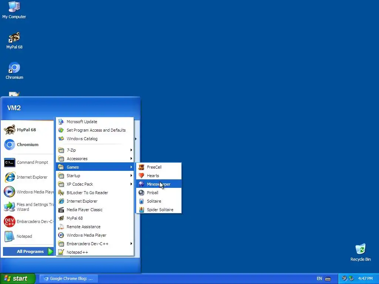The width and height of the screenshot is (379, 284).
Task: Start the Spider Solitaire game
Action: click(158, 210)
